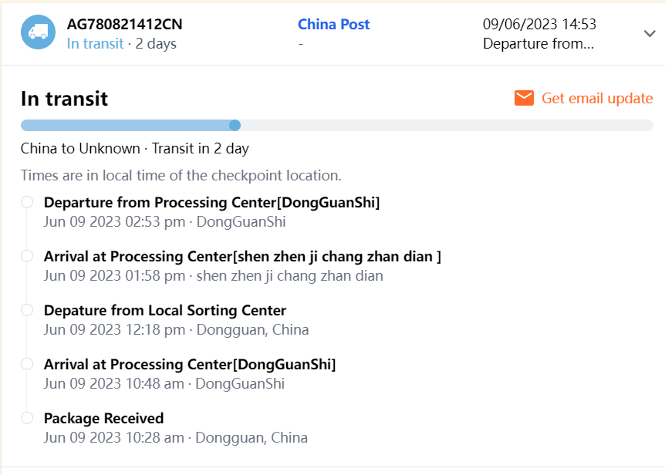Click the China Post carrier link
This screenshot has height=475, width=665.
point(333,24)
